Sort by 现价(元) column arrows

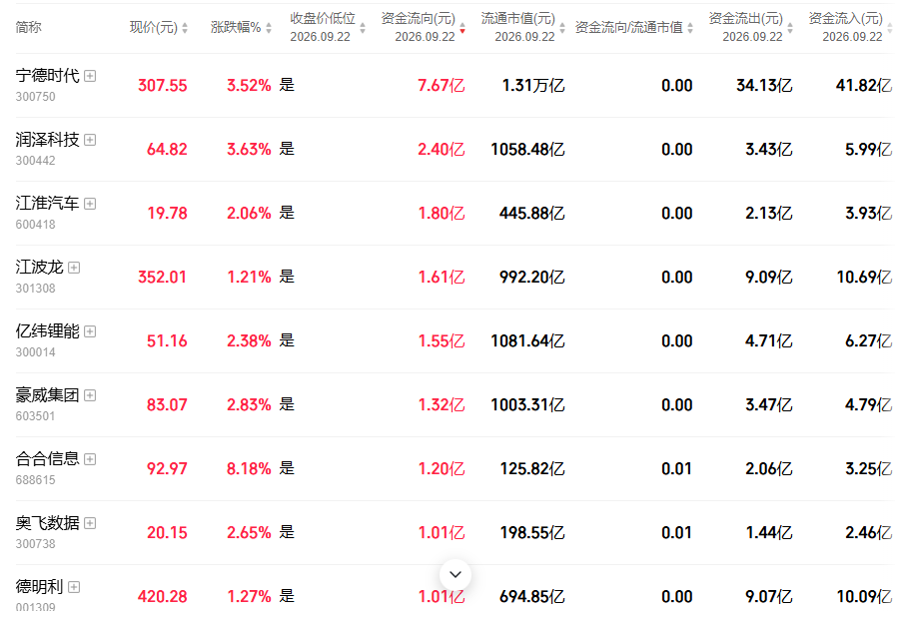coord(185,28)
